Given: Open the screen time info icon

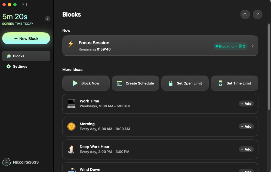Looking at the screenshot, I should (48, 19).
